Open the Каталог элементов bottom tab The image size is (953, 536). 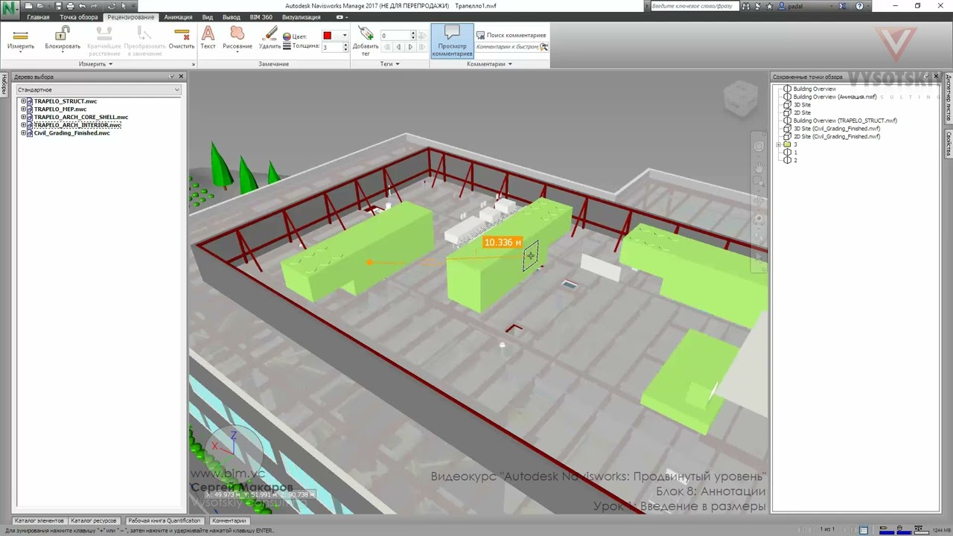point(39,521)
